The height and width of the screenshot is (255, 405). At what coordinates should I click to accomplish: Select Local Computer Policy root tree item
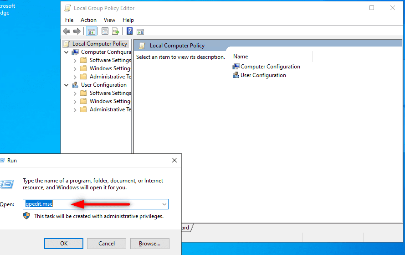coord(99,44)
